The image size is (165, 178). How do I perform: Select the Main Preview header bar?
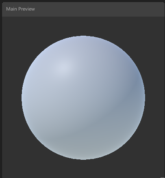pos(83,9)
